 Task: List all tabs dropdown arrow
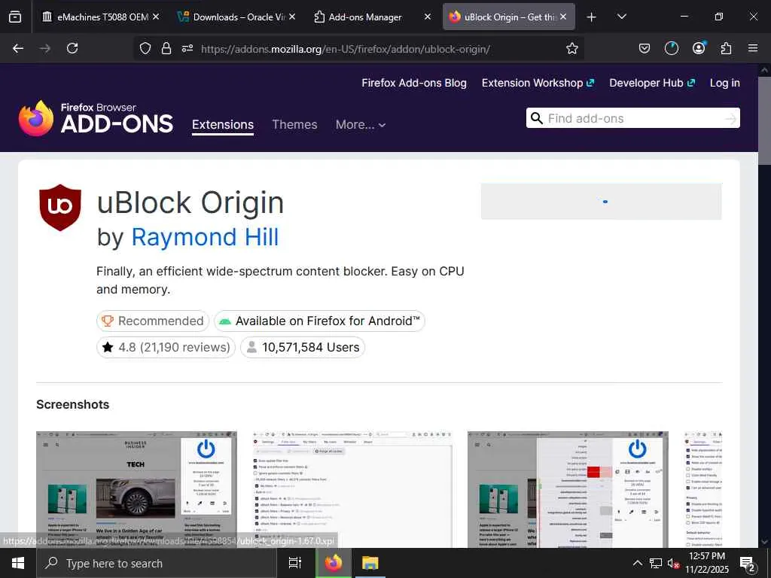(x=621, y=17)
